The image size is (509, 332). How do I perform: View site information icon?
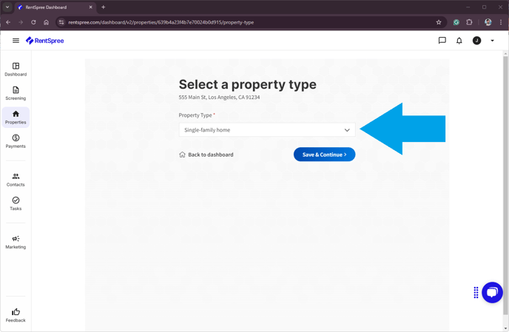pos(61,22)
